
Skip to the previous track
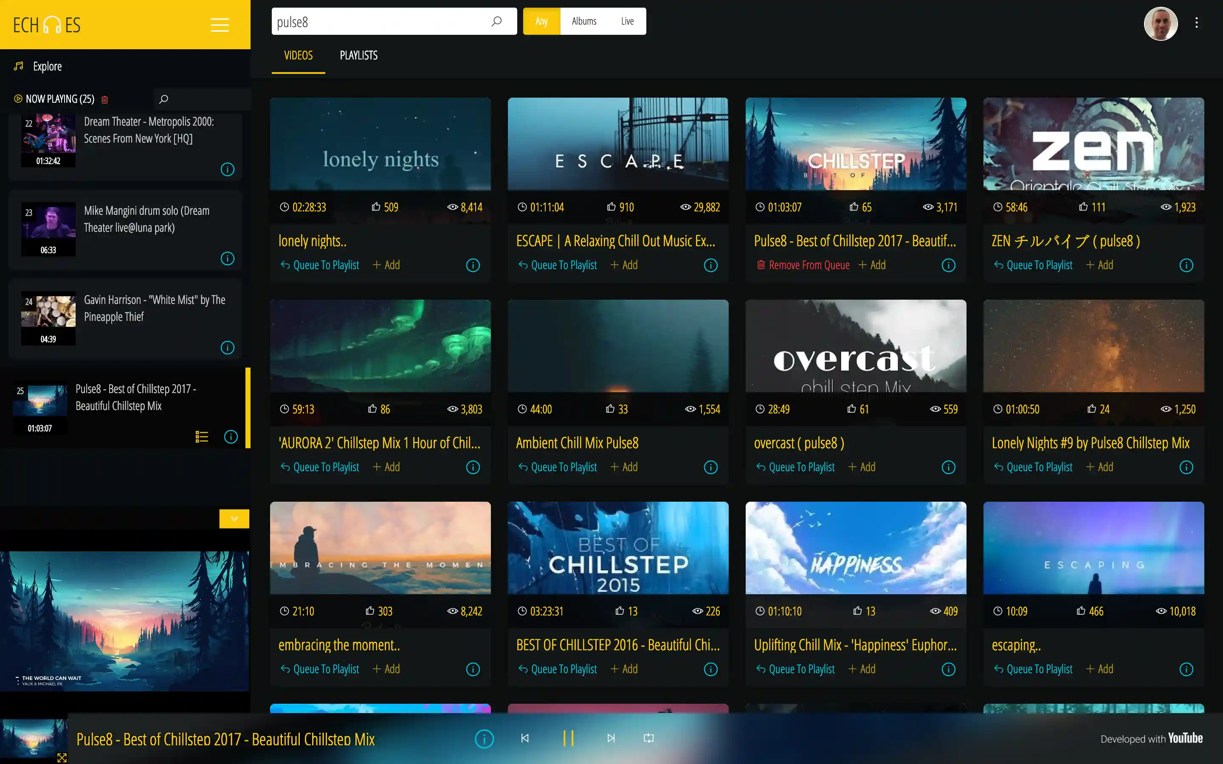(x=525, y=738)
